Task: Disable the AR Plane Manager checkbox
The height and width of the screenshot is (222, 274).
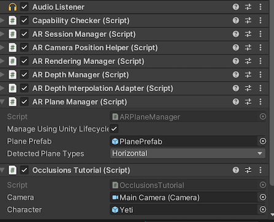Action: pyautogui.click(x=25, y=101)
